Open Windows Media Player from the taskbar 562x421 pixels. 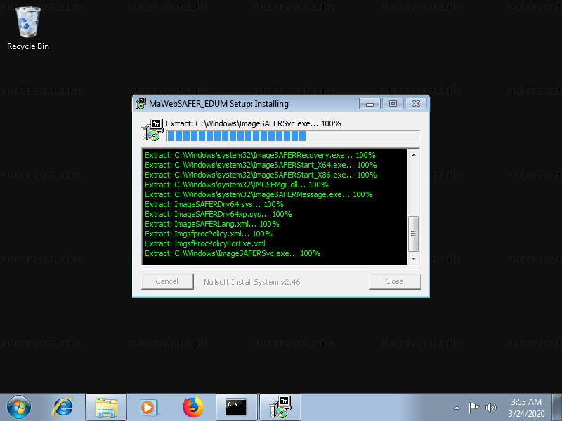(148, 408)
